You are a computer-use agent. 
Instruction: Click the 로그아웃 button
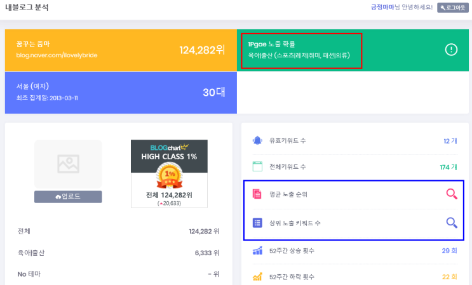(453, 8)
